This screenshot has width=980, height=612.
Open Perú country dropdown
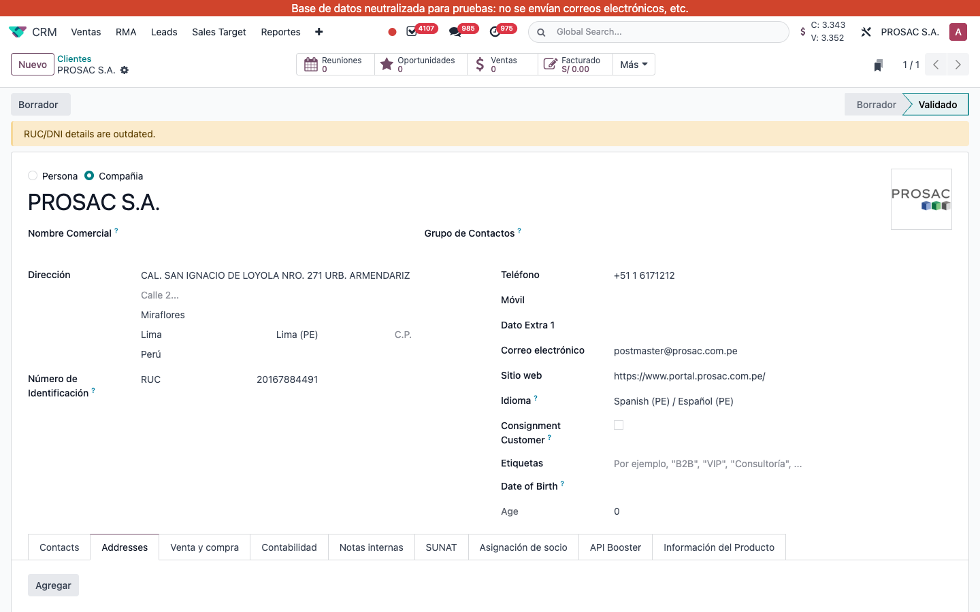(276, 354)
